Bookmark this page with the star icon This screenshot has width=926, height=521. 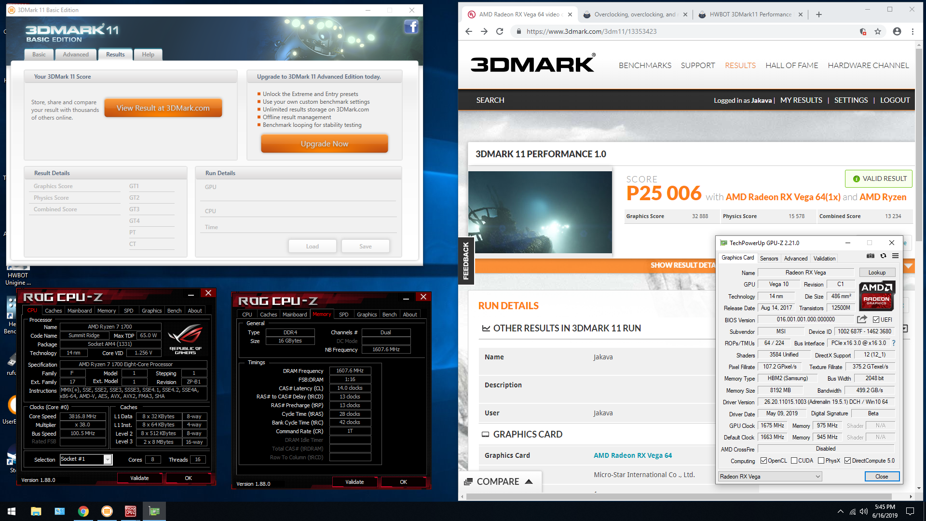coord(878,31)
